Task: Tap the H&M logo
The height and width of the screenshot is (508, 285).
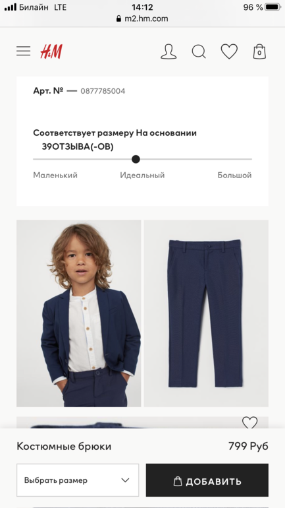Action: point(51,51)
